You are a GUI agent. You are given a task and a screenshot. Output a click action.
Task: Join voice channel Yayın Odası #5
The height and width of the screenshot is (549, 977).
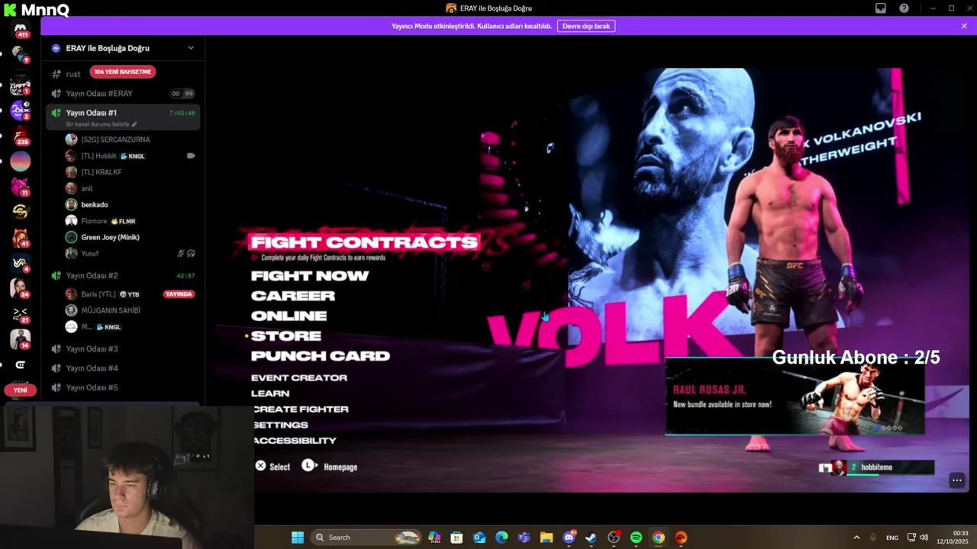[x=122, y=387]
